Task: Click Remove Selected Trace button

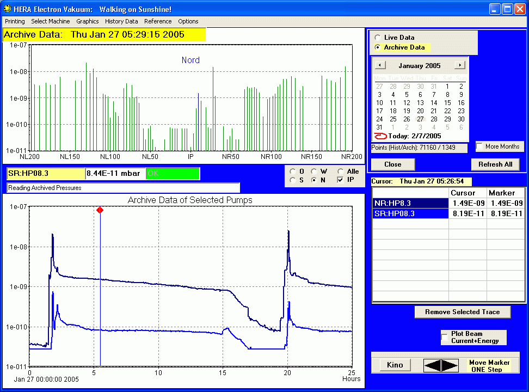Action: point(462,312)
